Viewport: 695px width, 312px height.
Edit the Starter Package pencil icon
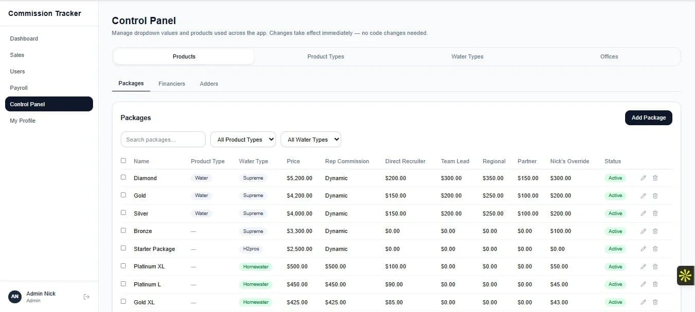tap(643, 249)
